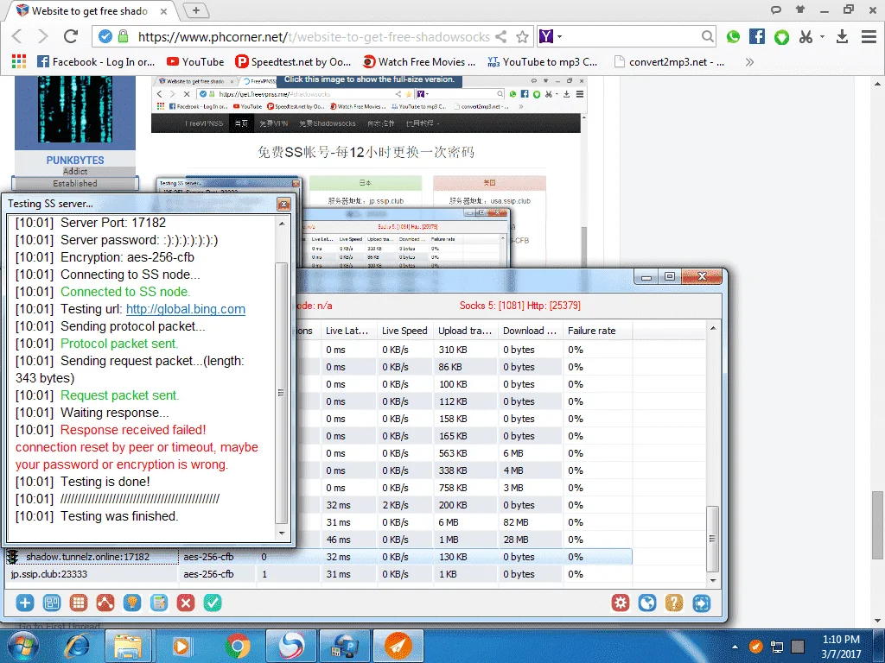Viewport: 885px width, 663px height.
Task: Click scroll-up arrow of server list
Action: point(713,328)
